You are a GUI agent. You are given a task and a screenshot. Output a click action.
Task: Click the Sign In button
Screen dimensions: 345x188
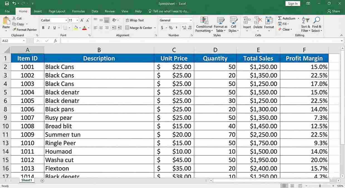tap(293, 4)
